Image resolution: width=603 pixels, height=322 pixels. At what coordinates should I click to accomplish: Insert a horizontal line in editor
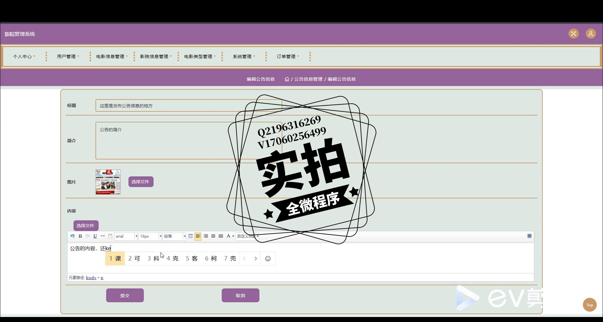coord(103,236)
